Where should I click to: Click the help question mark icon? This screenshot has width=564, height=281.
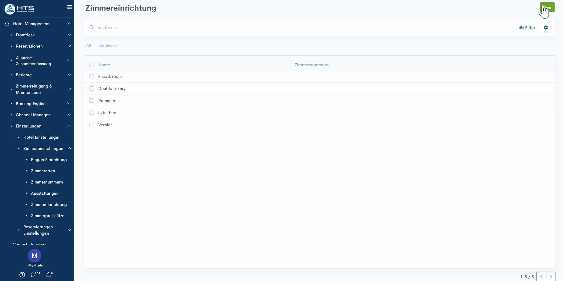(22, 275)
